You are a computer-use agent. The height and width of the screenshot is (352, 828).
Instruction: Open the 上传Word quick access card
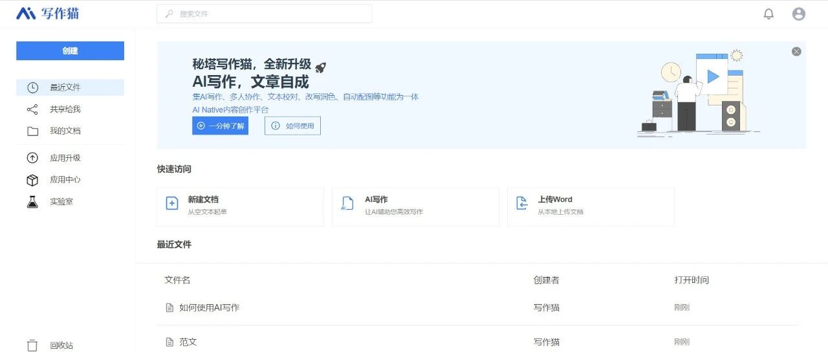[591, 207]
